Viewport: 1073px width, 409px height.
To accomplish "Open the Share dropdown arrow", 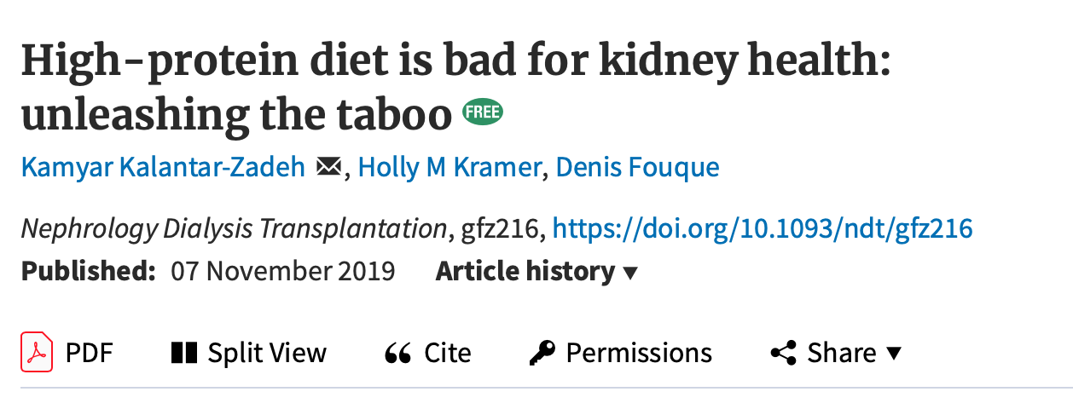I will point(894,354).
